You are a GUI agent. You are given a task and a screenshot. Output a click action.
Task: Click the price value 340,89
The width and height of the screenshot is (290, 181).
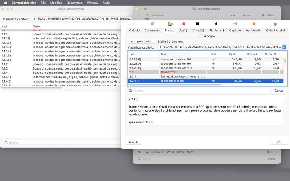pyautogui.click(x=237, y=59)
